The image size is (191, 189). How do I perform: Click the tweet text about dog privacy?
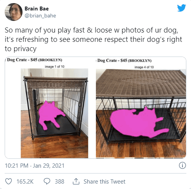93,40
